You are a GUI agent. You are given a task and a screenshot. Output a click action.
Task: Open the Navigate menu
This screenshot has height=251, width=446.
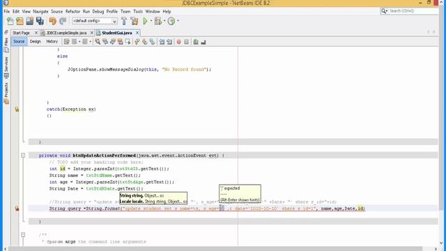tap(40, 11)
